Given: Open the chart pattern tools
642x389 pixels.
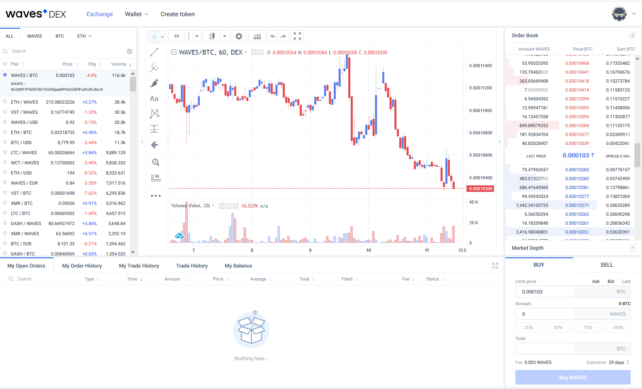Looking at the screenshot, I should pyautogui.click(x=154, y=114).
